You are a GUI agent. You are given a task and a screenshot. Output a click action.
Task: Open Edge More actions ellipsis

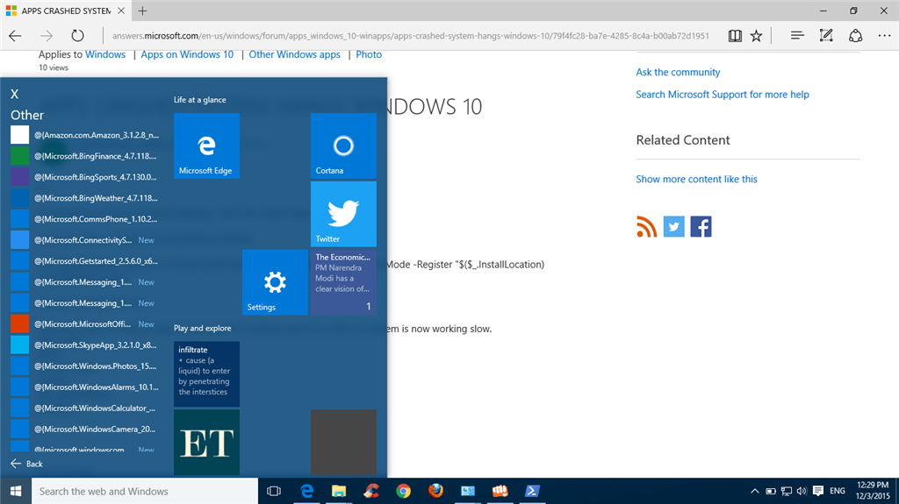click(884, 36)
